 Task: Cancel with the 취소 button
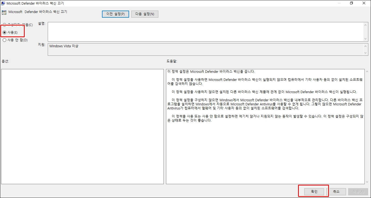point(336,191)
